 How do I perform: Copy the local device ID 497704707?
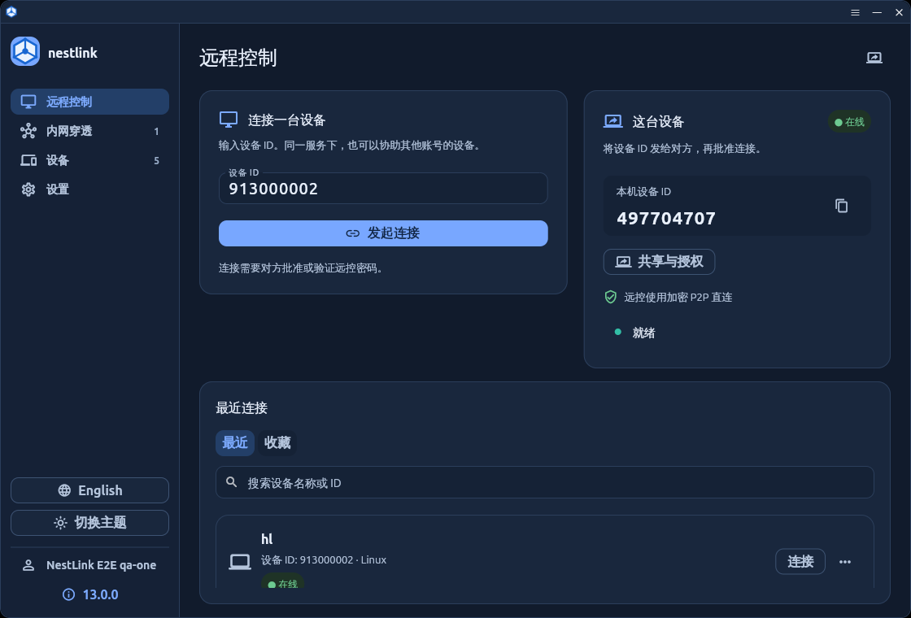841,206
